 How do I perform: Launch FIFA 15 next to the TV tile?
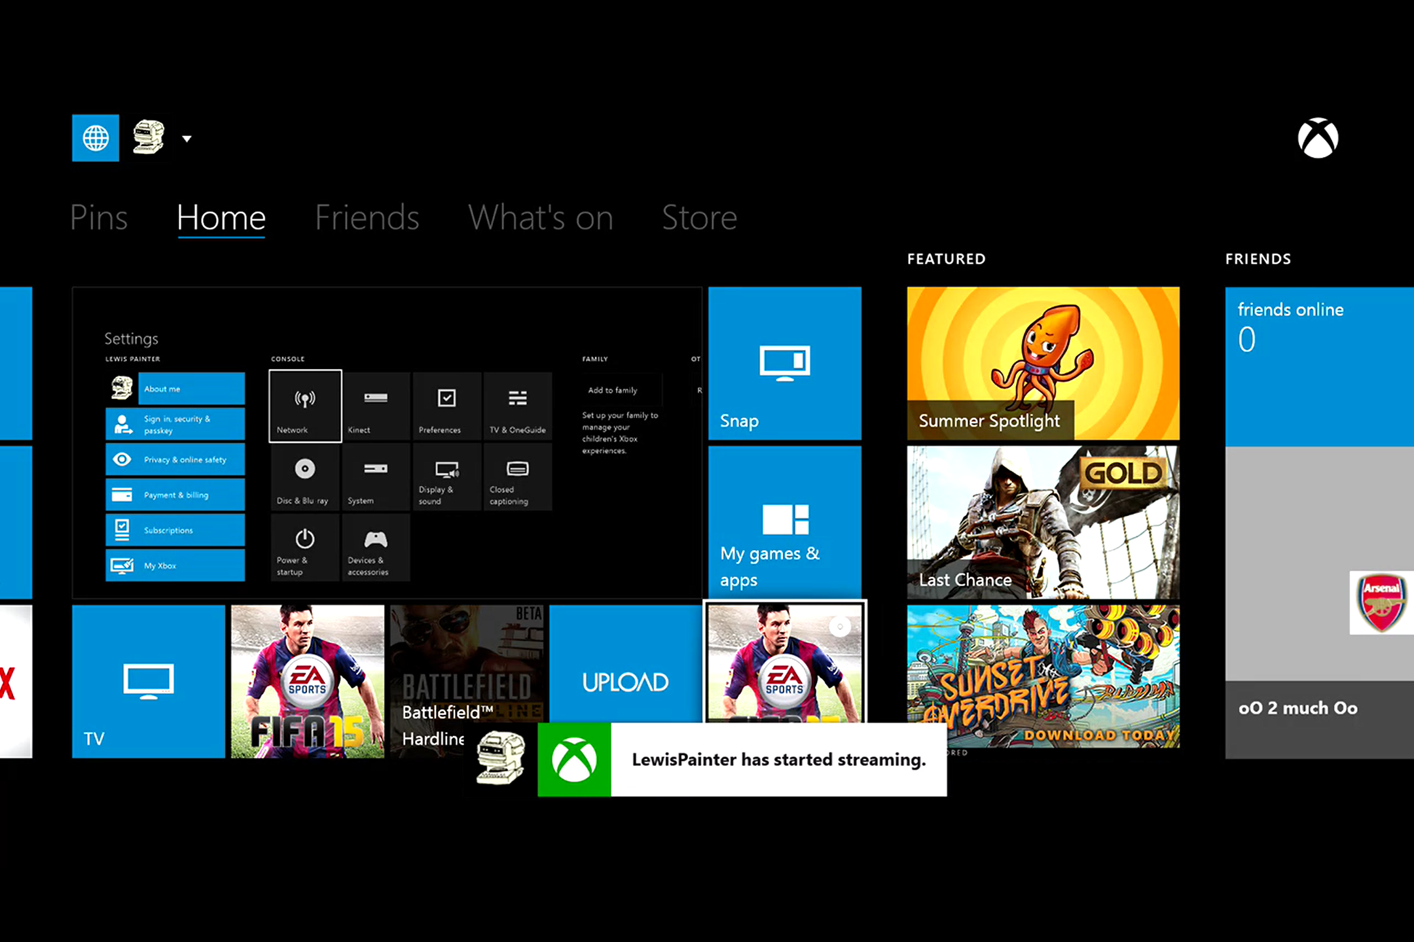(x=308, y=682)
